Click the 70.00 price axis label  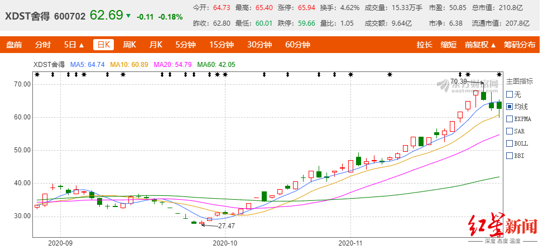(22, 84)
